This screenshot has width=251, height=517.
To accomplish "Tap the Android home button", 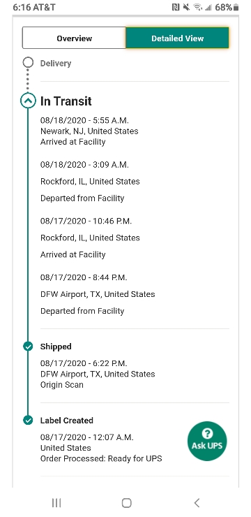I will 127,503.
